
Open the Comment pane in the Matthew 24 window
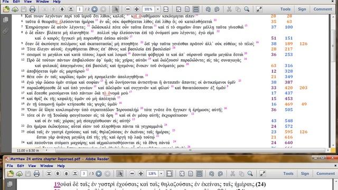pos(325,174)
